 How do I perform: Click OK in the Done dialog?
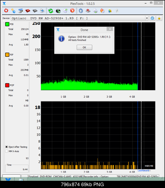coord(84,47)
